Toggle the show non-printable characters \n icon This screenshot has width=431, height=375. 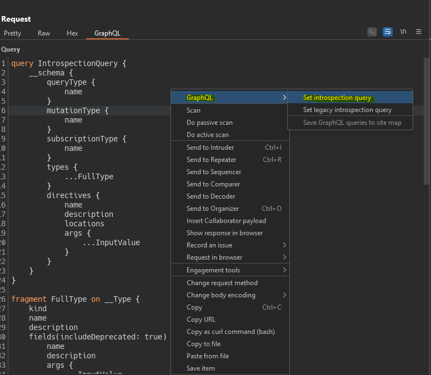pyautogui.click(x=403, y=32)
